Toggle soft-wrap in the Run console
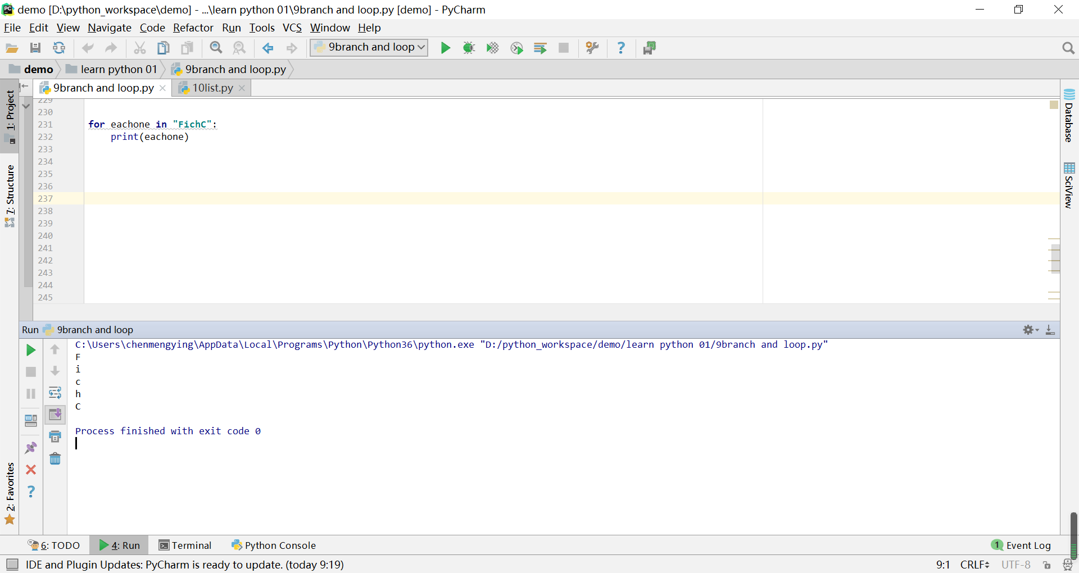This screenshot has height=573, width=1079. tap(55, 393)
